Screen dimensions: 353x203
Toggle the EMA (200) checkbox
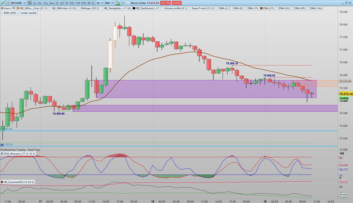pos(2,13)
